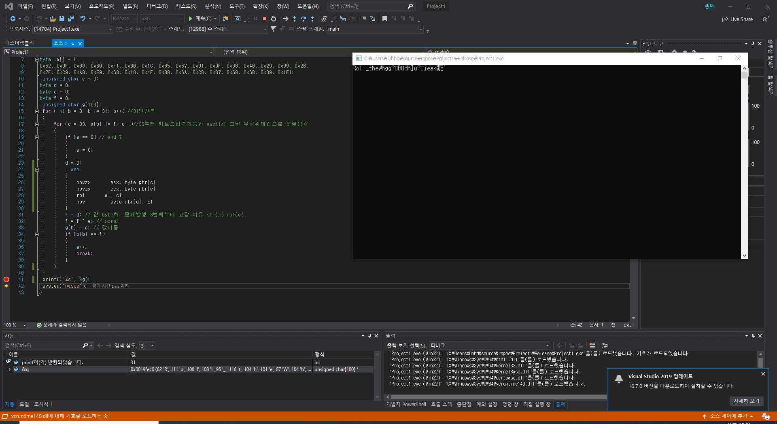The image size is (777, 424).
Task: Pause execution with Break All icon
Action: [256, 19]
